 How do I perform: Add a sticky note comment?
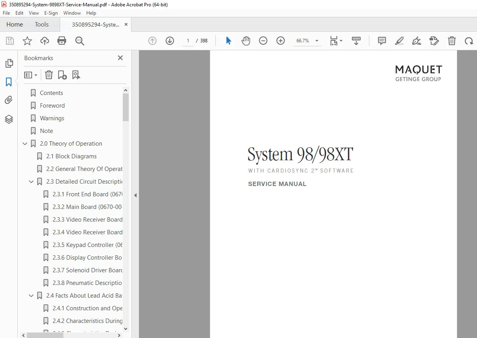tap(382, 41)
